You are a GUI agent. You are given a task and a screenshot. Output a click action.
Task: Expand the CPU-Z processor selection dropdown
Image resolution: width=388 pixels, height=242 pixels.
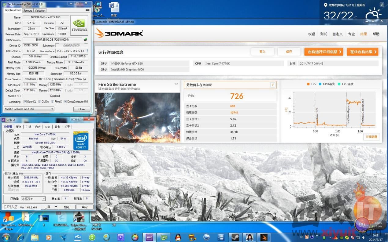click(33, 199)
